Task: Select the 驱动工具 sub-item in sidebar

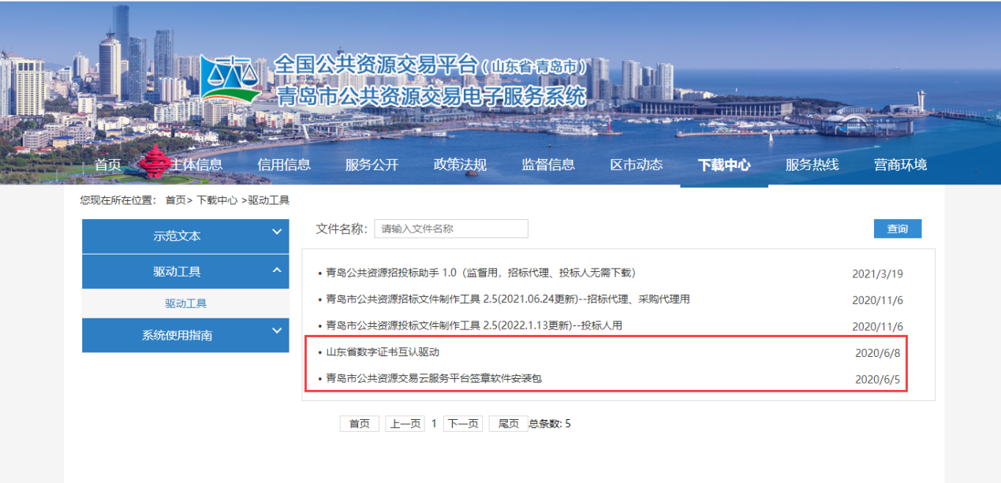Action: coord(185,303)
